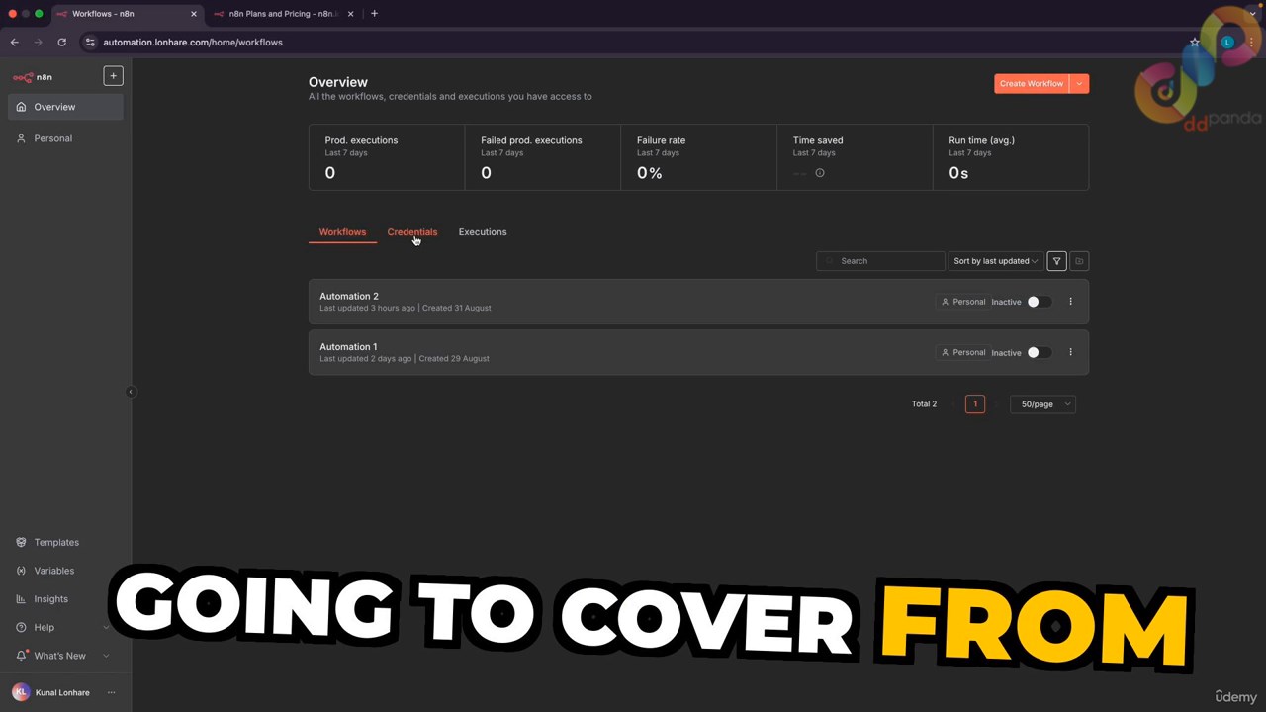The width and height of the screenshot is (1266, 712).
Task: Click Personal badge on Automation 2
Action: tap(962, 302)
